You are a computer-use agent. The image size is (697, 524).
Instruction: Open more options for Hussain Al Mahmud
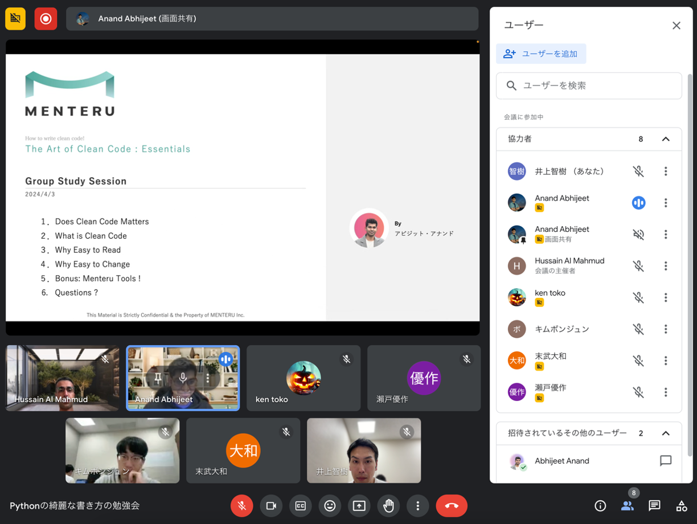click(665, 266)
